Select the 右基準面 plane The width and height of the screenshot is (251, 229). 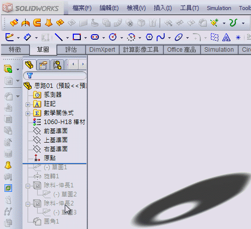pyautogui.click(x=50, y=149)
